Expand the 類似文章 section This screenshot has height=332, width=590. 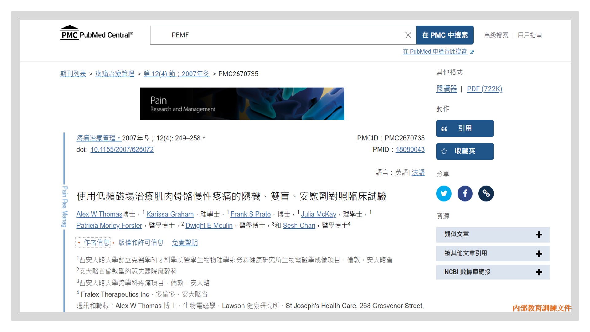(x=493, y=235)
